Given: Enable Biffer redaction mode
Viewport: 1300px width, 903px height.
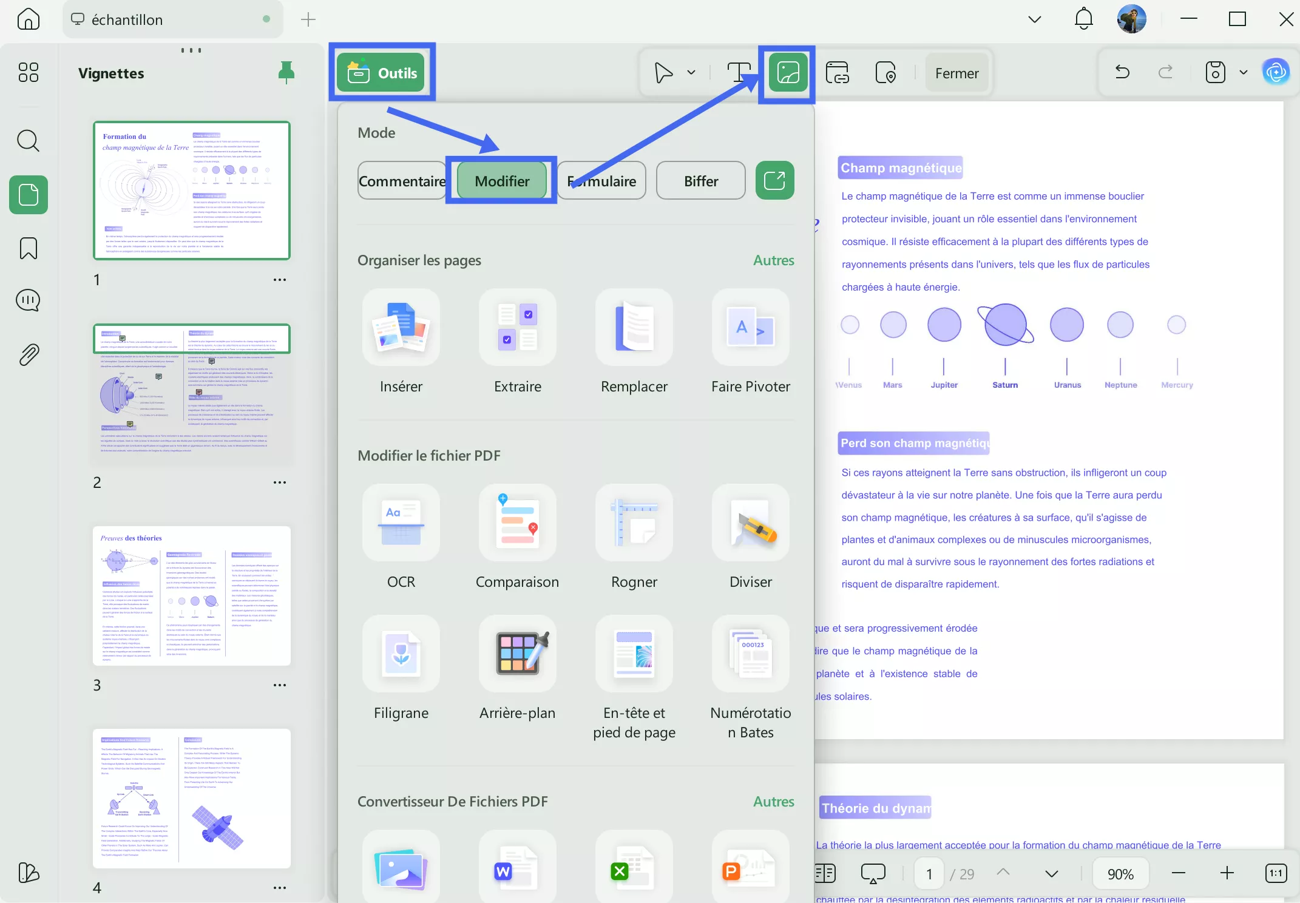Looking at the screenshot, I should [x=700, y=181].
